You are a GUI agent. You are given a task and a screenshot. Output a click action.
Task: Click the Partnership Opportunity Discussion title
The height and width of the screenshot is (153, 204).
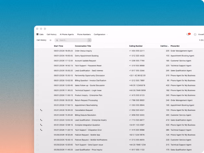(x=90, y=75)
